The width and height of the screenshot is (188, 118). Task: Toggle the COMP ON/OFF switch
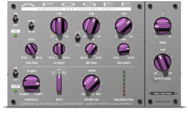pos(15,74)
